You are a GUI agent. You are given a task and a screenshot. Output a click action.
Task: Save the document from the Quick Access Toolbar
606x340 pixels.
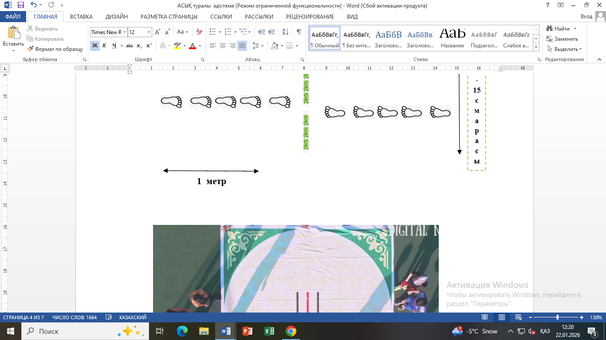(20, 5)
